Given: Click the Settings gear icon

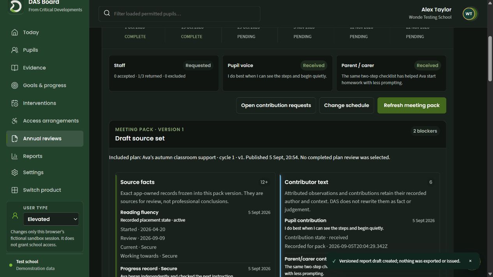Looking at the screenshot, I should click(15, 172).
